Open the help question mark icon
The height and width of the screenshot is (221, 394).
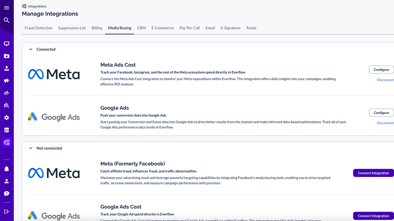click(7, 193)
